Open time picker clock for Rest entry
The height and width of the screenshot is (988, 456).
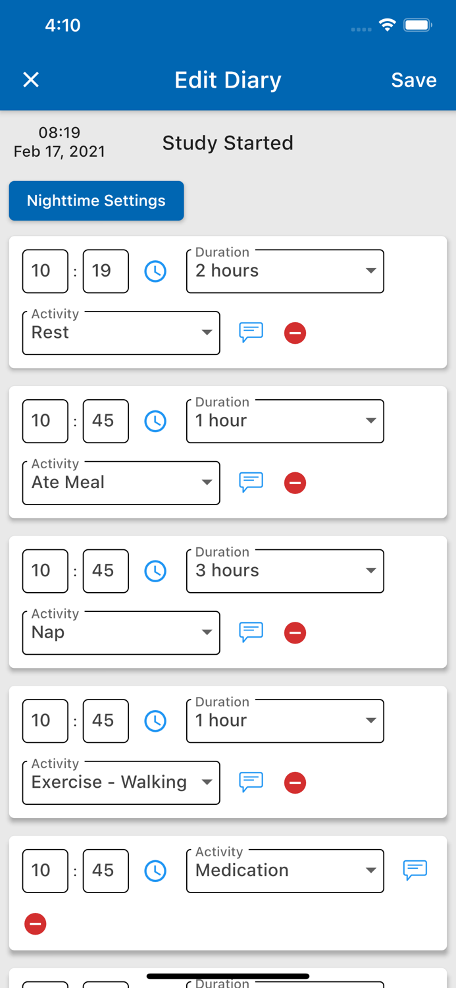tap(155, 271)
